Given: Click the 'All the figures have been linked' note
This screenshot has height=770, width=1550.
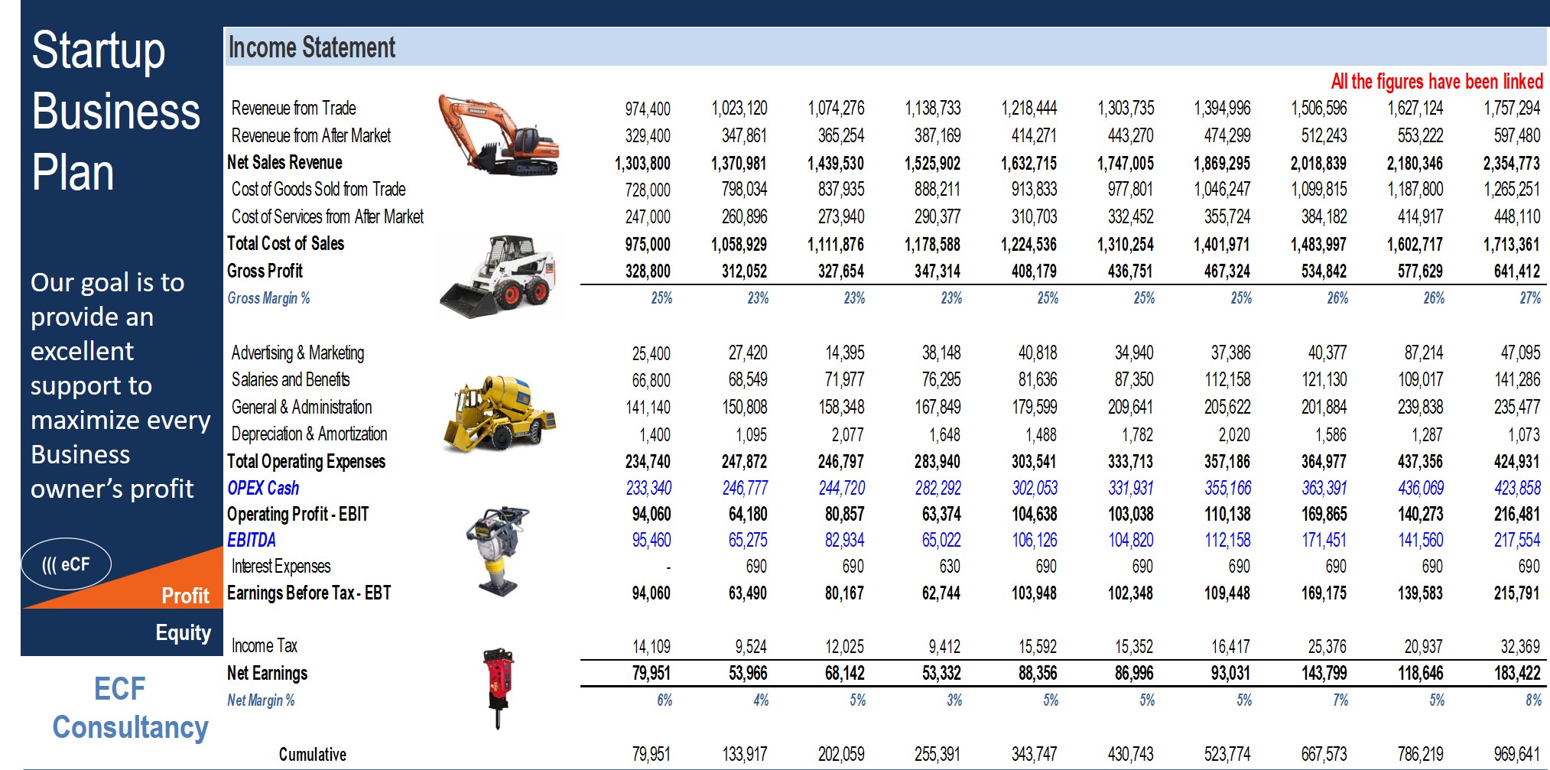Looking at the screenshot, I should (x=1437, y=81).
